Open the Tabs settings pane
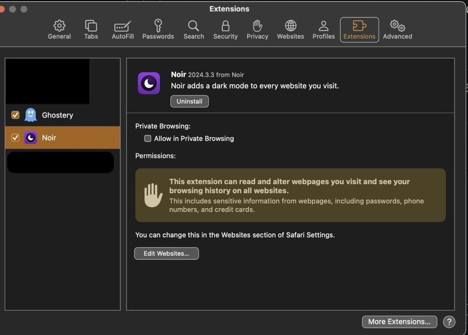This screenshot has height=335, width=468. coord(91,30)
